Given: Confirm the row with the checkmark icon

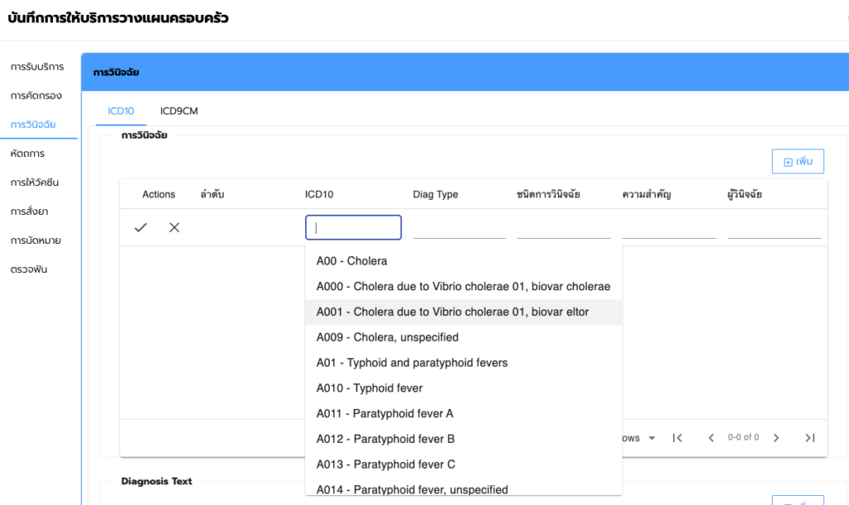Looking at the screenshot, I should (x=141, y=227).
